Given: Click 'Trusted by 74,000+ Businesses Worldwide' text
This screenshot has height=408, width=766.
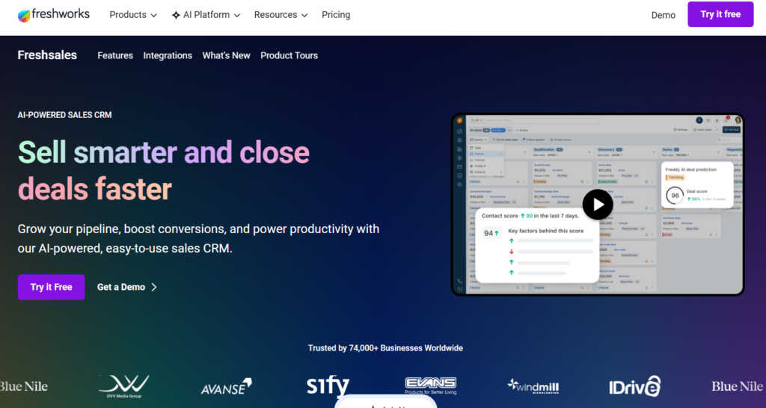Looking at the screenshot, I should (385, 348).
